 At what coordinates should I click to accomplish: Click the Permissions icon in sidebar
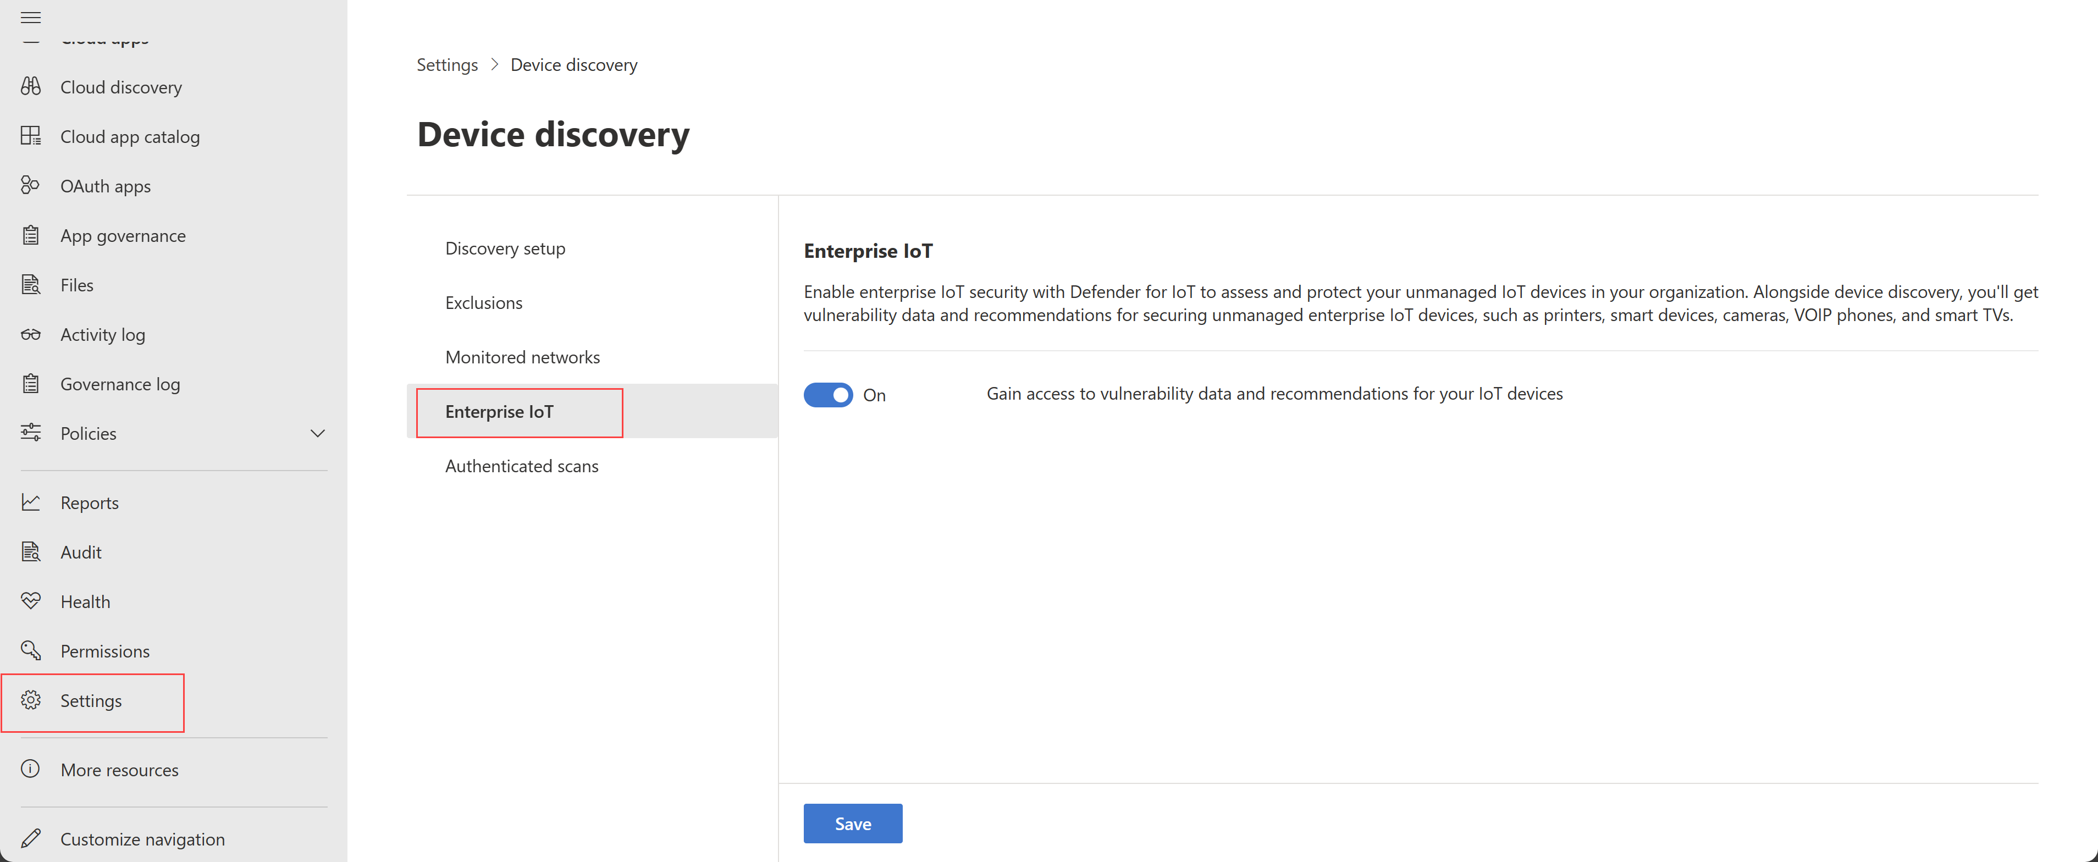coord(34,649)
